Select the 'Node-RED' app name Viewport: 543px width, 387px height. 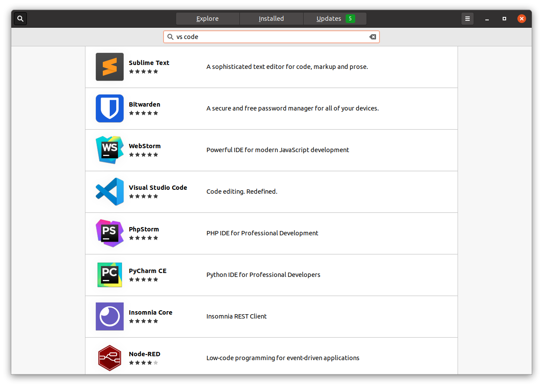[144, 354]
